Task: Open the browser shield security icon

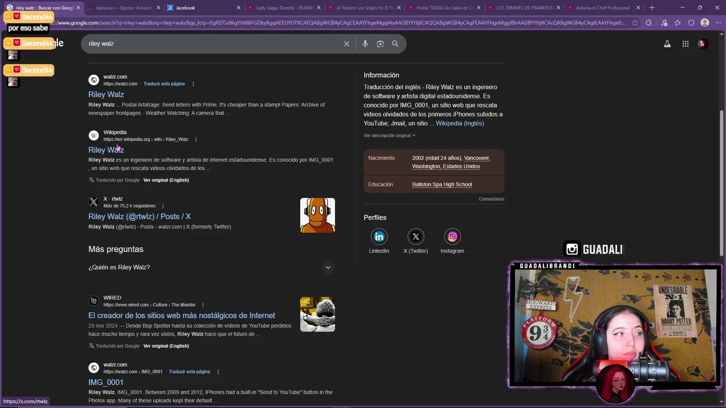Action: (691, 23)
